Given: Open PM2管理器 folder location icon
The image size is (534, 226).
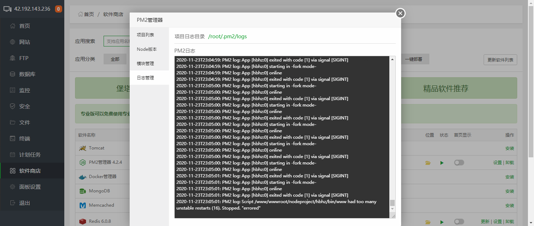Looking at the screenshot, I should pyautogui.click(x=428, y=163).
